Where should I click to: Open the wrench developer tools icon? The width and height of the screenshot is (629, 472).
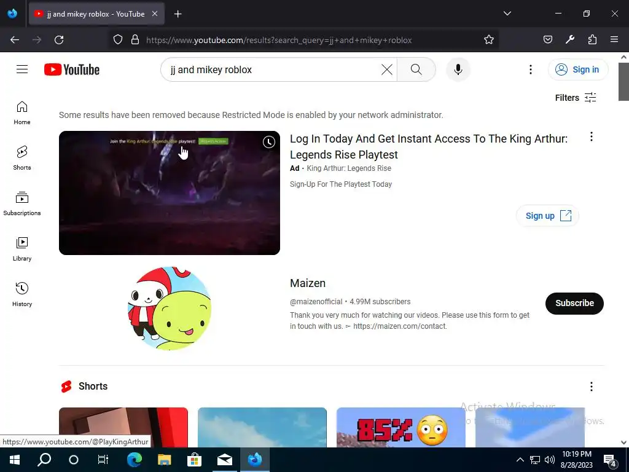569,39
